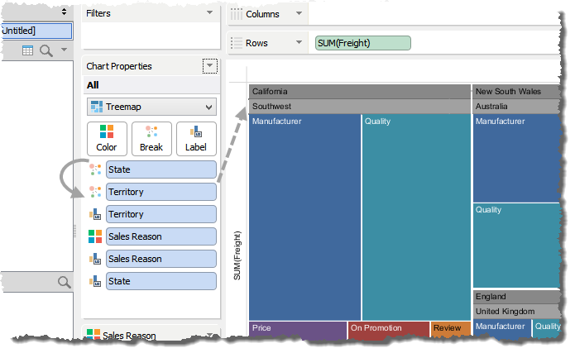The height and width of the screenshot is (353, 575).
Task: Click the color icon beside the first Sales Reason pill
Action: click(95, 236)
